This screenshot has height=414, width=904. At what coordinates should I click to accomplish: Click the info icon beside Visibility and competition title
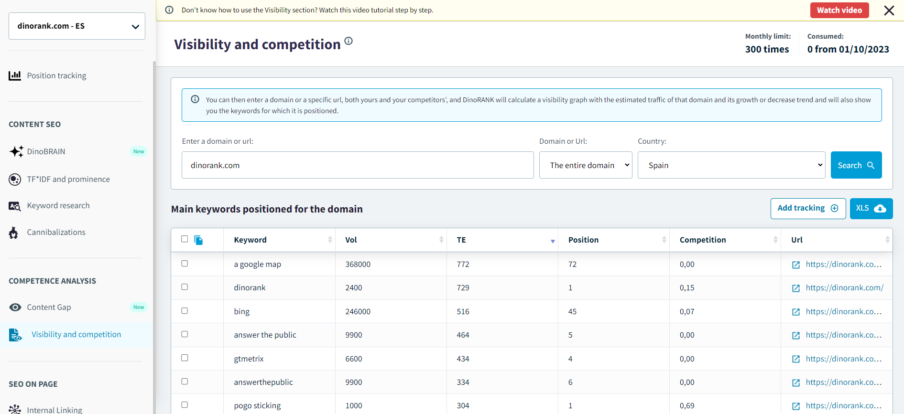tap(349, 41)
